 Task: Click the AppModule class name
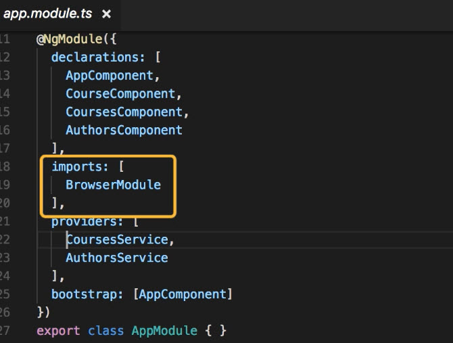[164, 331]
